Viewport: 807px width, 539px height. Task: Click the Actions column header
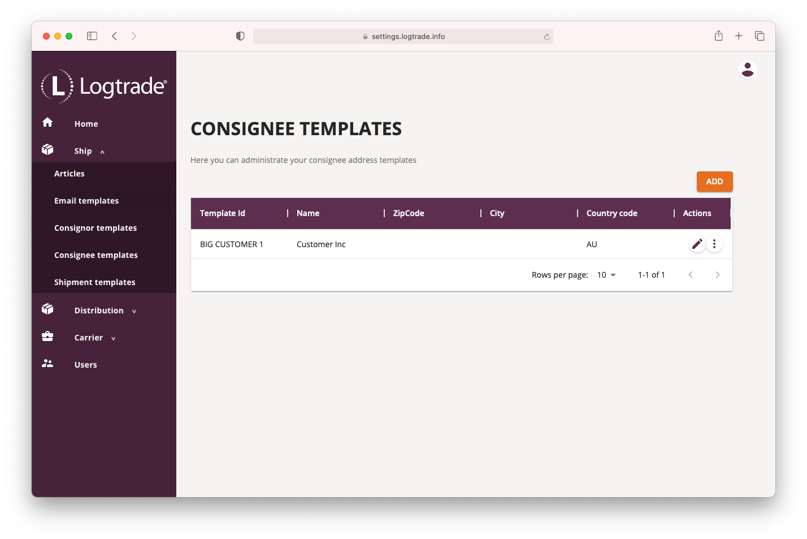pyautogui.click(x=697, y=213)
